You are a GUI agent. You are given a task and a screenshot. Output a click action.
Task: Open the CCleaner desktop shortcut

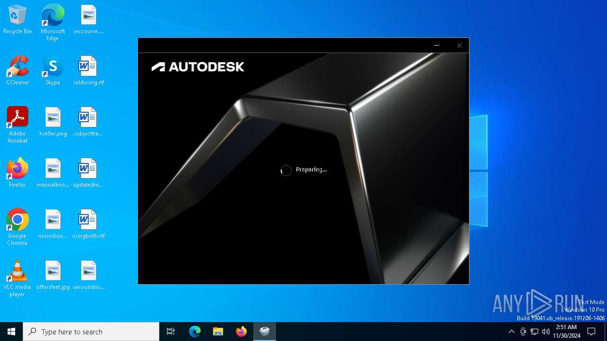click(x=18, y=71)
